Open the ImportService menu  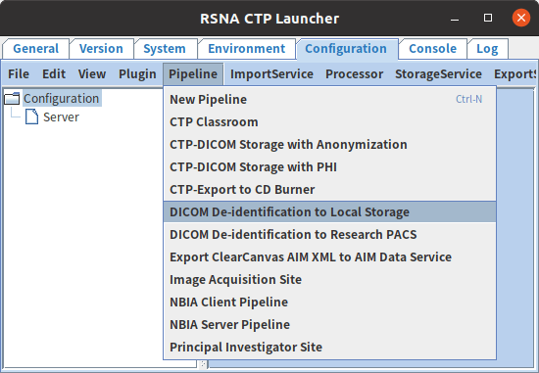pyautogui.click(x=271, y=73)
